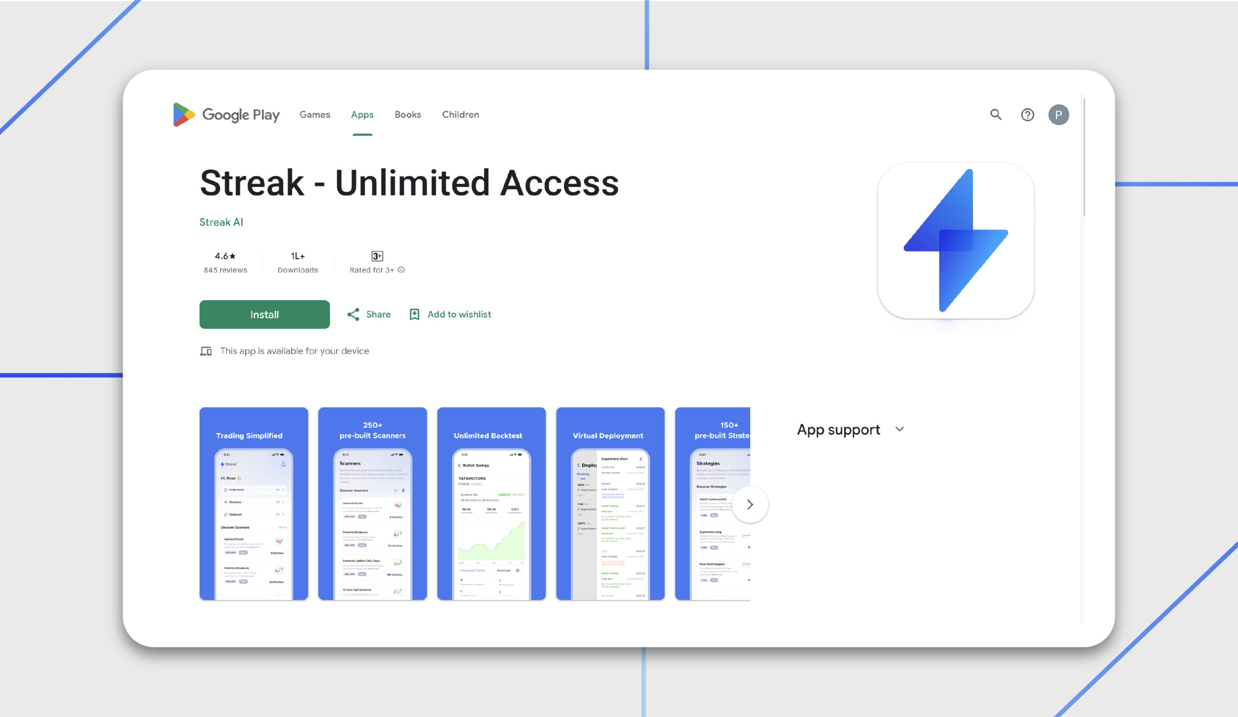Open the Unlimited Backtest screenshot
This screenshot has height=717, width=1238.
pos(491,503)
